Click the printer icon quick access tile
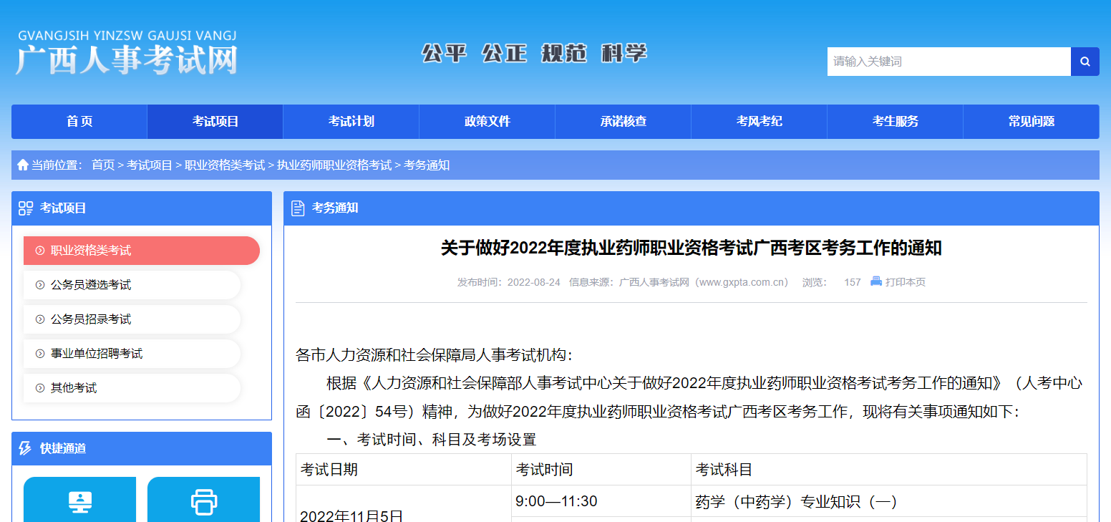The image size is (1111, 522). (203, 501)
